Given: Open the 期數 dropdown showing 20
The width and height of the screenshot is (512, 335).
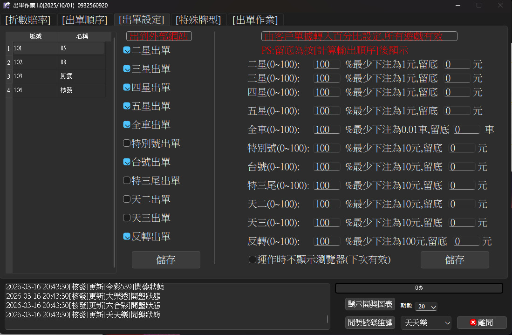Looking at the screenshot, I should click(426, 306).
